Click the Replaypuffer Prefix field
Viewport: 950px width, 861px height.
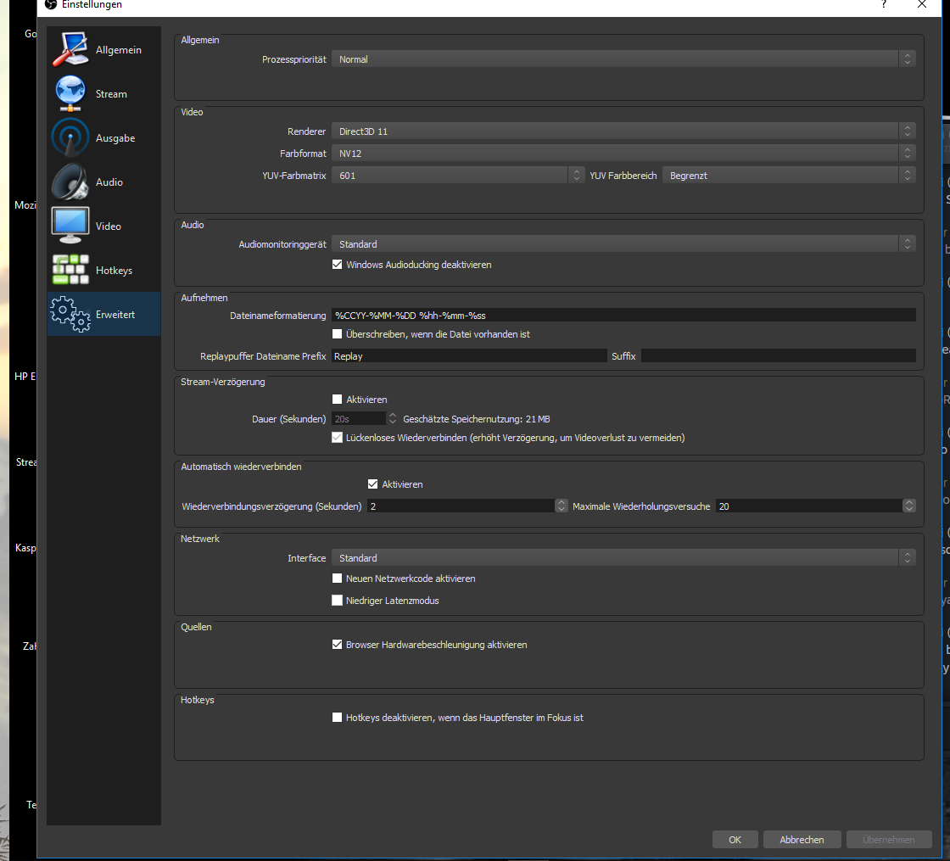coord(469,356)
